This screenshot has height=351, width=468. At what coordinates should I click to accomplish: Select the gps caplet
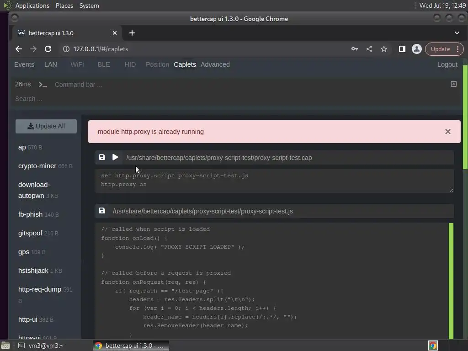(x=32, y=252)
